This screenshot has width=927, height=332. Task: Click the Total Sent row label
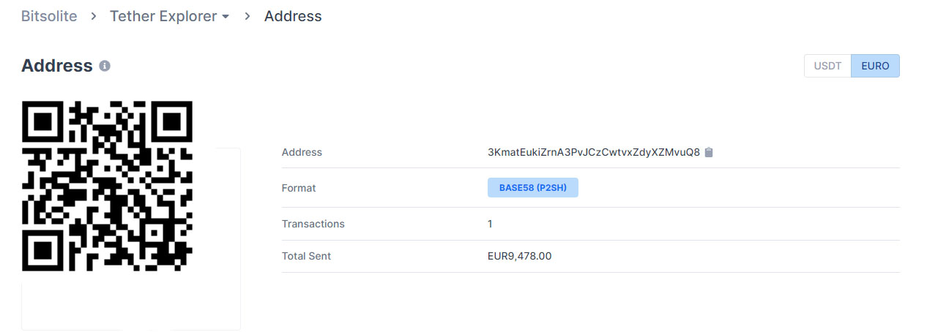pos(306,256)
